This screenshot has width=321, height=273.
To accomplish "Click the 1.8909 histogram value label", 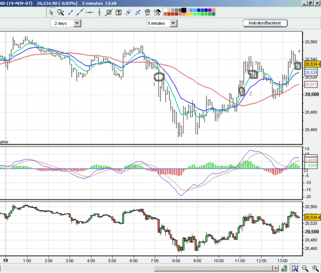I will [311, 166].
